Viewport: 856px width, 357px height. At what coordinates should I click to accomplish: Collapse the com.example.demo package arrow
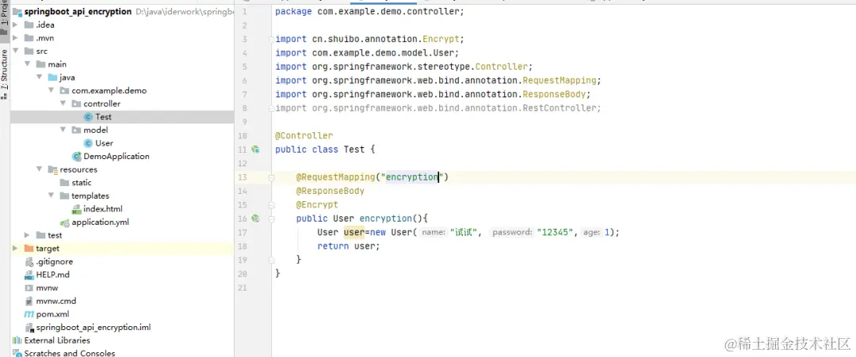click(x=51, y=90)
